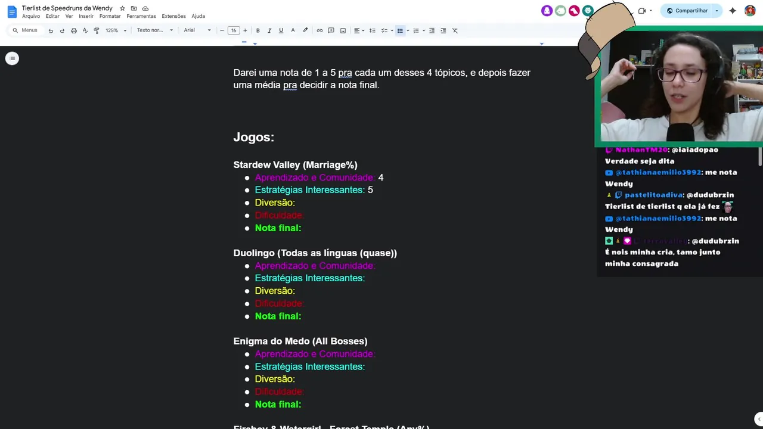
Task: Expand the bulleted list options arrow
Action: point(408,30)
